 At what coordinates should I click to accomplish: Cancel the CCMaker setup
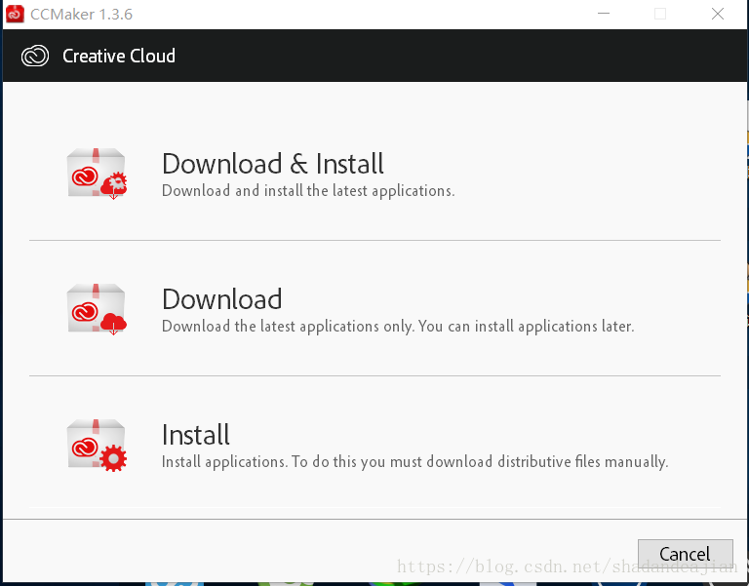(x=685, y=554)
